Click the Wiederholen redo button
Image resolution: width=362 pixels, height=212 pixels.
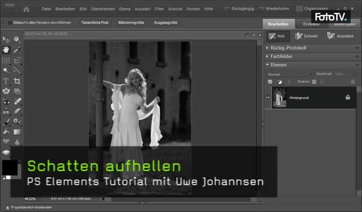(274, 8)
